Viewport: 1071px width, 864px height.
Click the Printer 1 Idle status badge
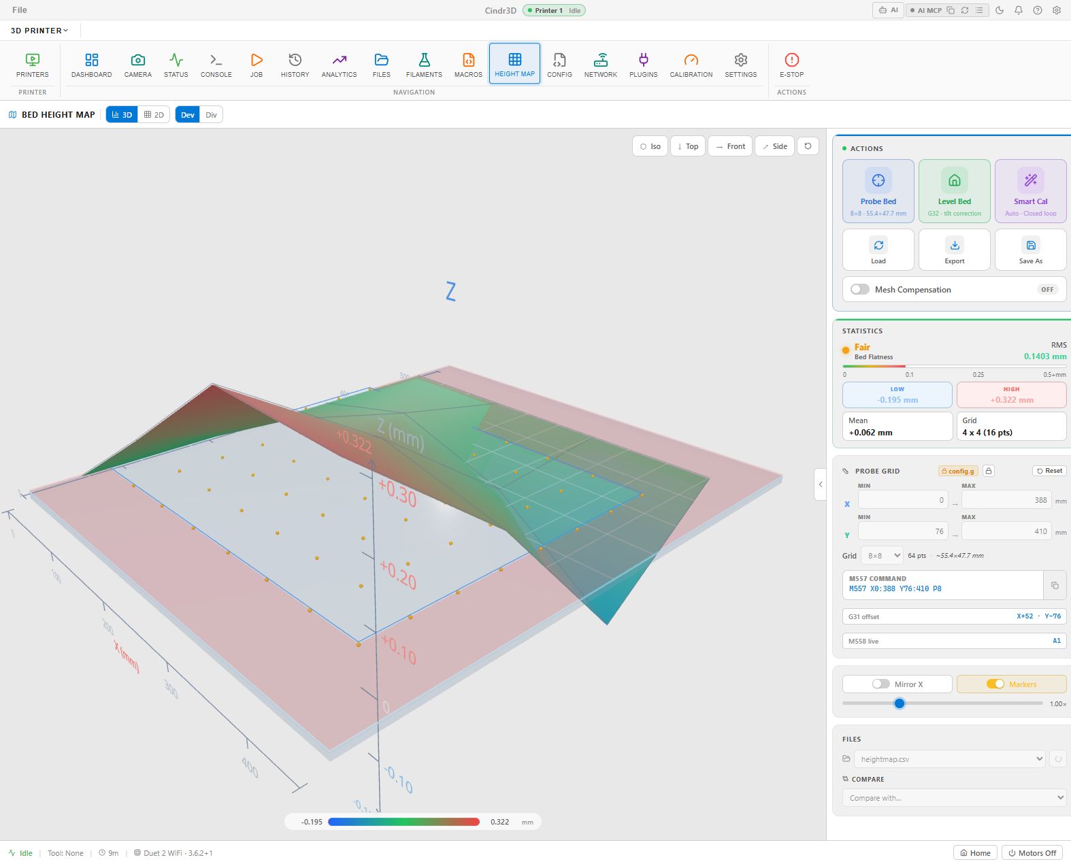pyautogui.click(x=554, y=10)
